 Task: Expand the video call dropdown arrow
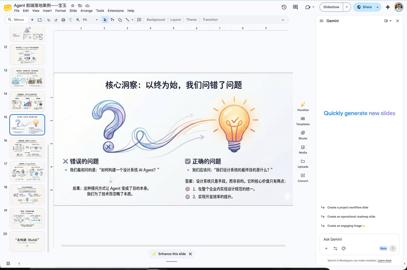(313, 7)
